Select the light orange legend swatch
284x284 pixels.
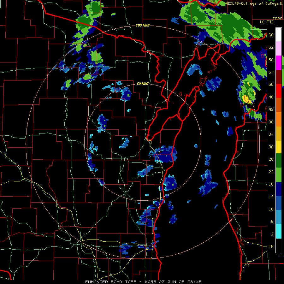[x=279, y=119]
